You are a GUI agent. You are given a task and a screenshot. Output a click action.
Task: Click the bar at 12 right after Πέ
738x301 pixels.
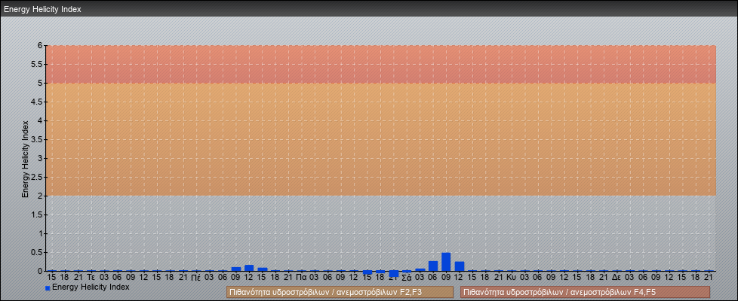tap(249, 268)
